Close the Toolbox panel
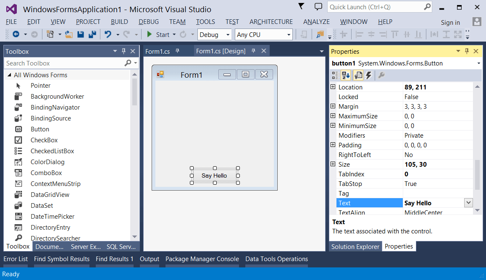Viewport: 486px width, 280px height. point(133,51)
